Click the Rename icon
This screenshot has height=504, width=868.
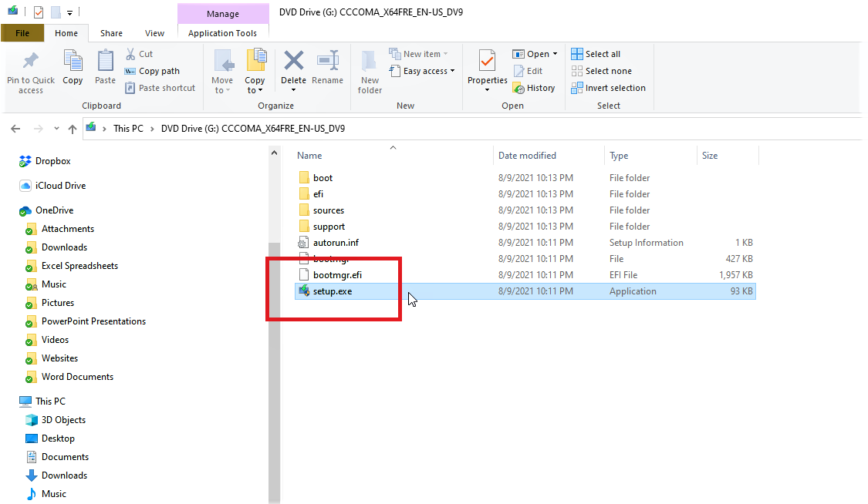[328, 69]
